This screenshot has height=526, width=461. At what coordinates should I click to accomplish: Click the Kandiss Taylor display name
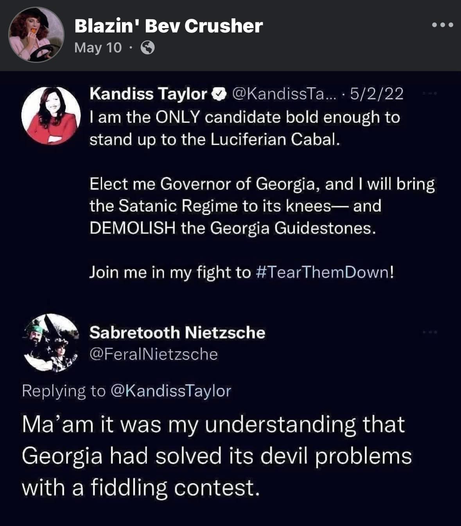tap(148, 94)
